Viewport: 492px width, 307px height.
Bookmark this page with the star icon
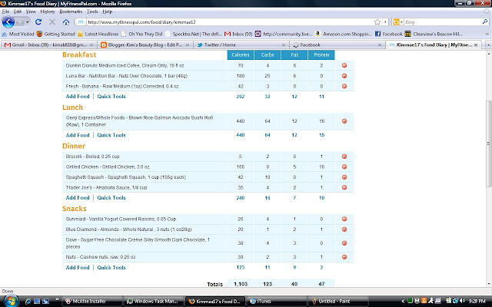click(x=377, y=22)
